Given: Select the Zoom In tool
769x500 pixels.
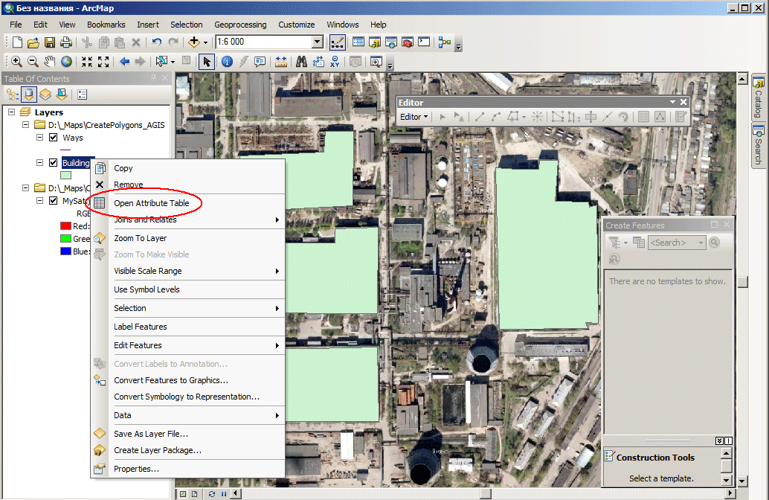Looking at the screenshot, I should point(16,61).
